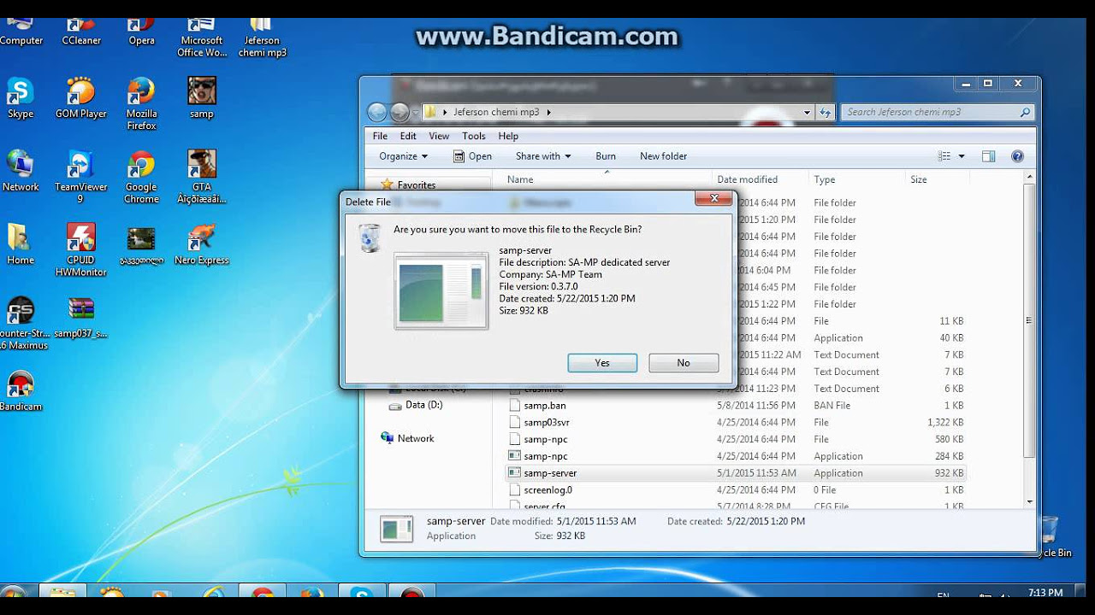Open the Tools menu

pyautogui.click(x=473, y=136)
